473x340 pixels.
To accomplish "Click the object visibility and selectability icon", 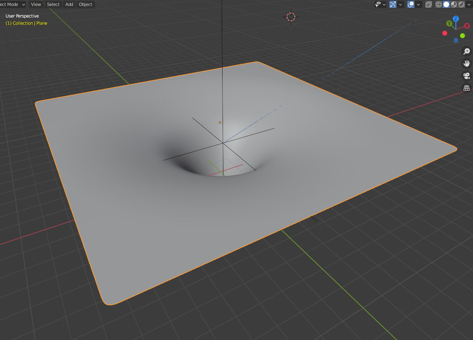I will pyautogui.click(x=378, y=4).
